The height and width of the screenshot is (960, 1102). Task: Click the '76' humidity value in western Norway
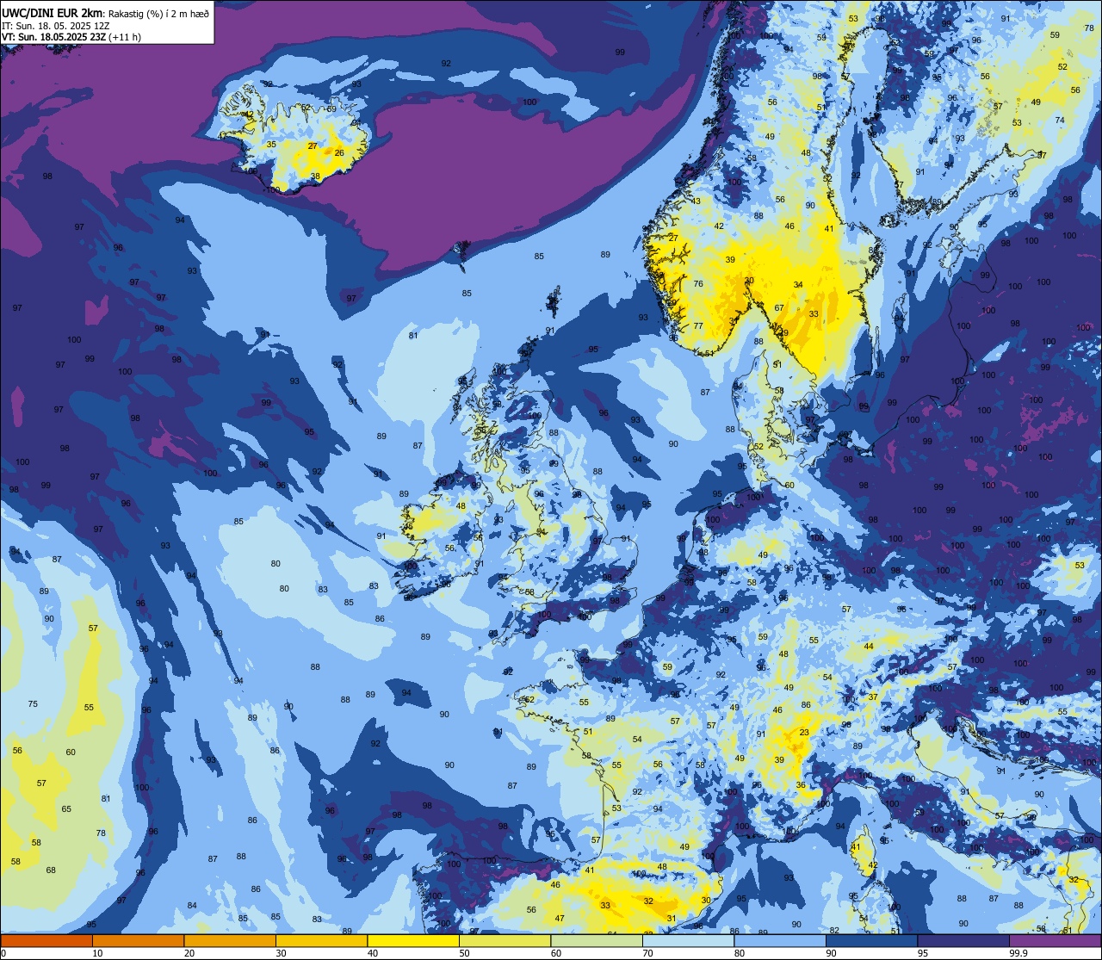(698, 283)
